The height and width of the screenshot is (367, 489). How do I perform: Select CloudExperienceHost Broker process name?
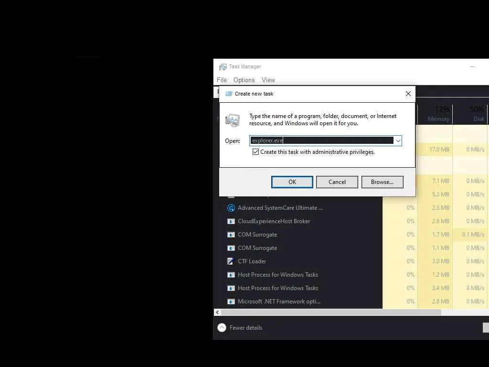(274, 221)
